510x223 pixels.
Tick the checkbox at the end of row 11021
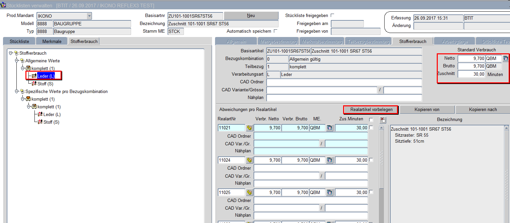tap(371, 128)
